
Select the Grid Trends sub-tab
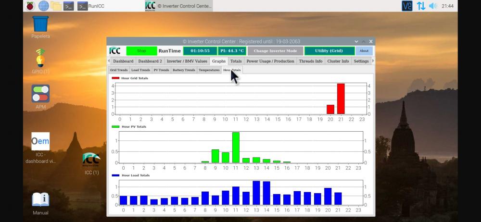point(119,70)
